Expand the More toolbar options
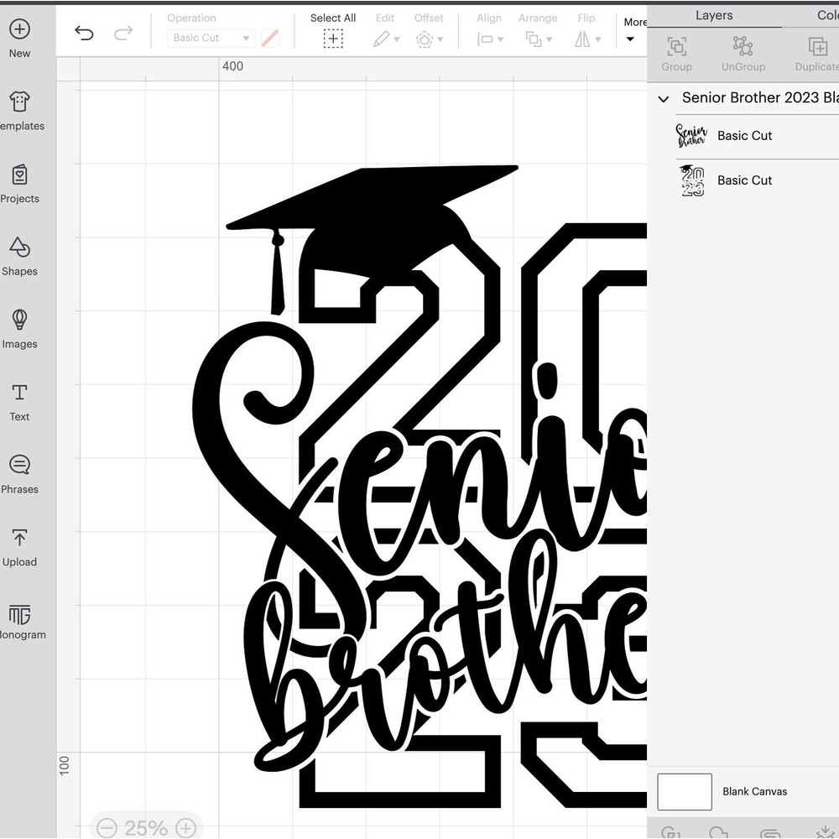 click(633, 30)
